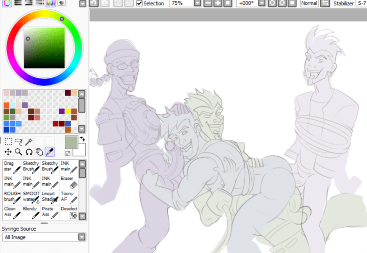The width and height of the screenshot is (367, 253).
Task: Select the rectangular selection tool
Action: 8,141
